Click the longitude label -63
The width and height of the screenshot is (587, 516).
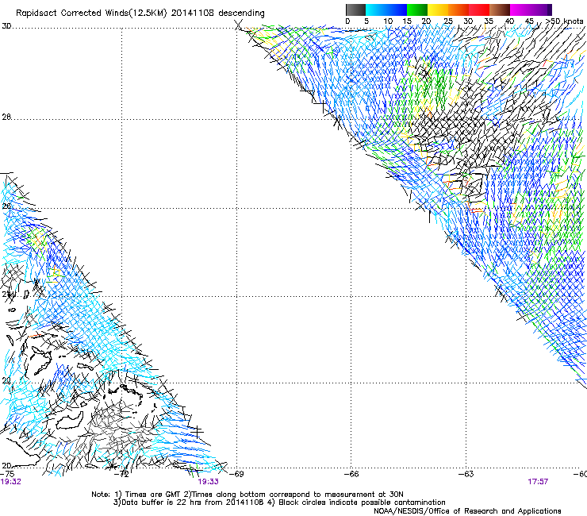(466, 474)
